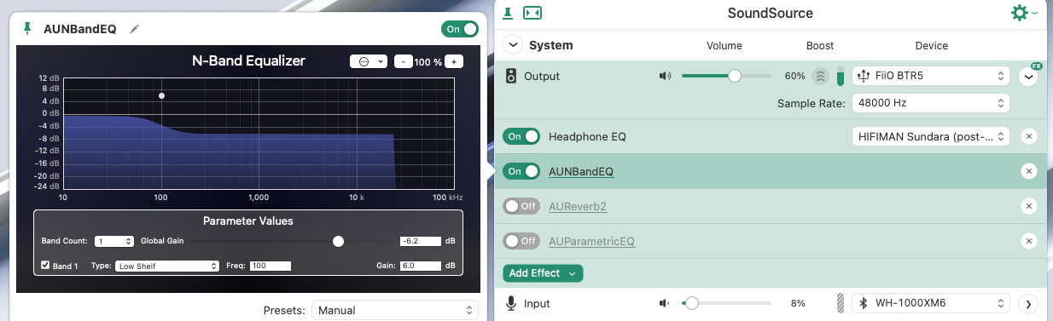1053x321 pixels.
Task: Click the Input level meter
Action: [x=840, y=303]
